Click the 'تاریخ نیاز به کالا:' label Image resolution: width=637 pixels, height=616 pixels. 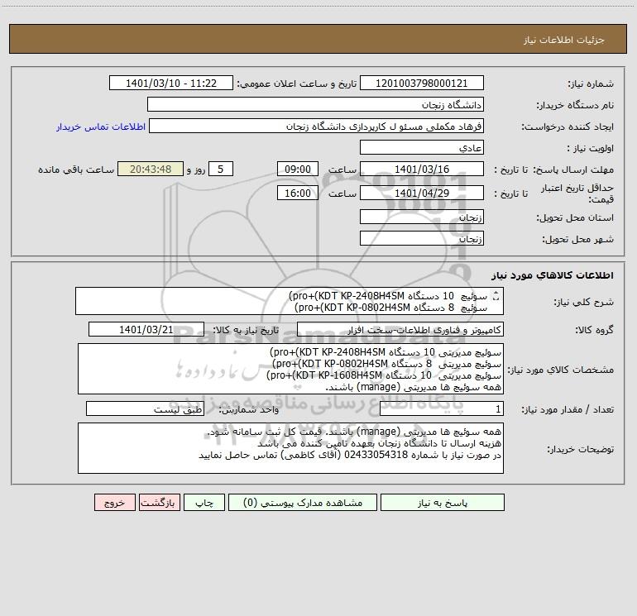point(246,330)
